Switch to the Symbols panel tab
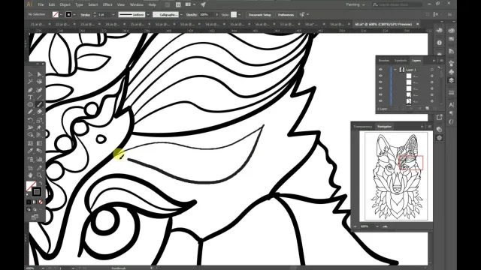The height and width of the screenshot is (270, 481). (x=401, y=60)
